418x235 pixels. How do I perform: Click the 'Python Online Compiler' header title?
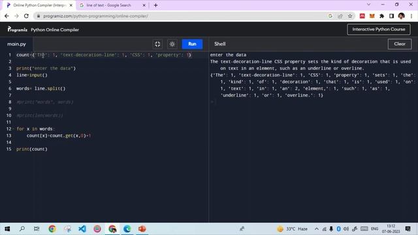(55, 29)
